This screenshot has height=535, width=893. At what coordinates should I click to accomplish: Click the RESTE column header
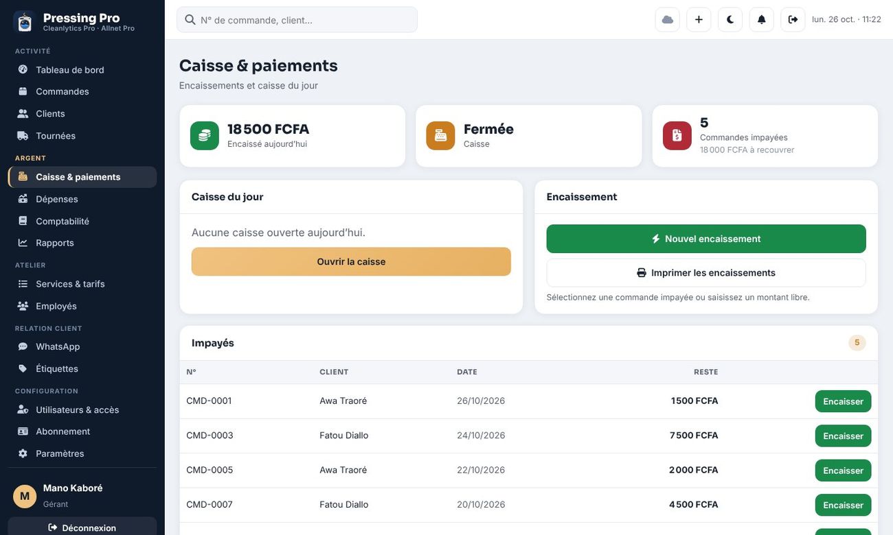tap(705, 372)
